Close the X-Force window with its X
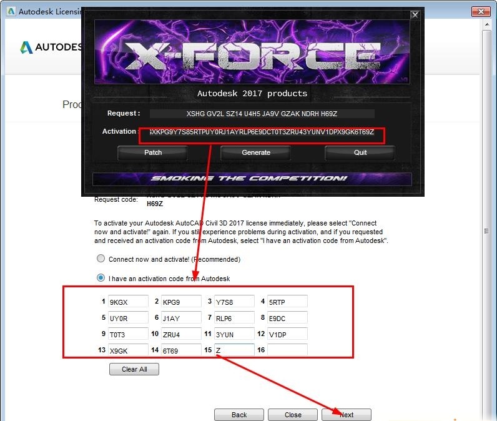 (x=415, y=15)
